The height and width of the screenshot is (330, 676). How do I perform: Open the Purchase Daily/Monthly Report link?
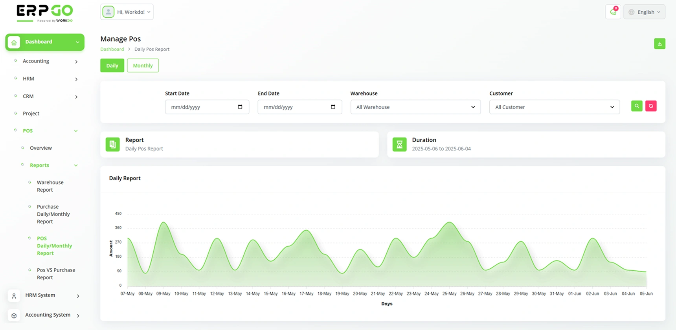(x=53, y=214)
